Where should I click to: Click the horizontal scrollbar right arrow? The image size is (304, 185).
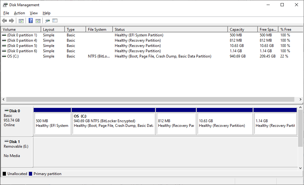coord(300,99)
